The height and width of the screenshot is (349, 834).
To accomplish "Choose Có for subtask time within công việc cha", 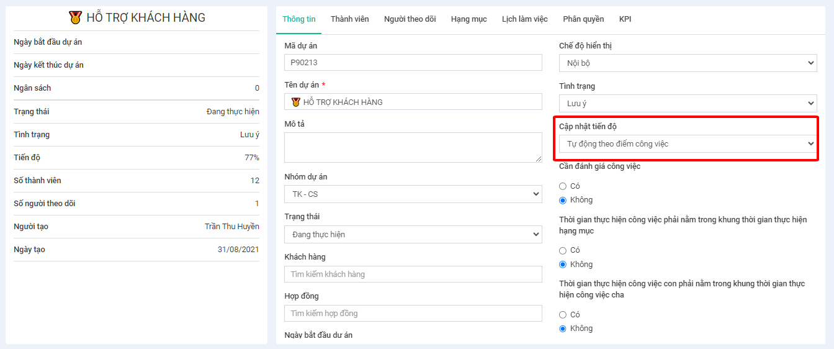I will [563, 315].
